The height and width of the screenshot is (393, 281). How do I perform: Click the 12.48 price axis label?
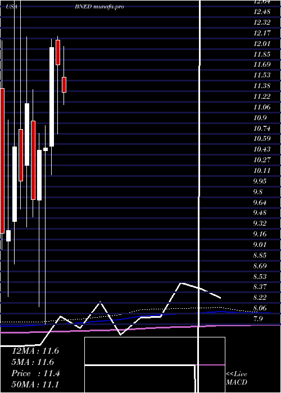262,12
